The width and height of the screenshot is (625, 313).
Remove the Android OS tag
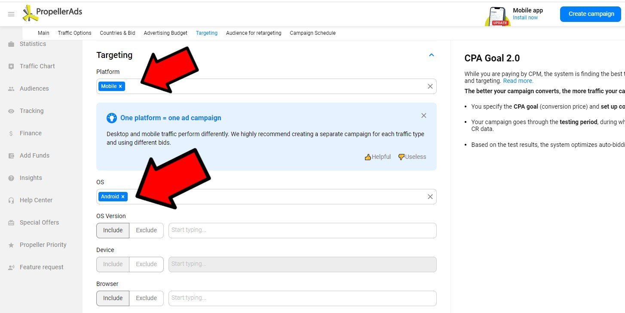tap(123, 197)
